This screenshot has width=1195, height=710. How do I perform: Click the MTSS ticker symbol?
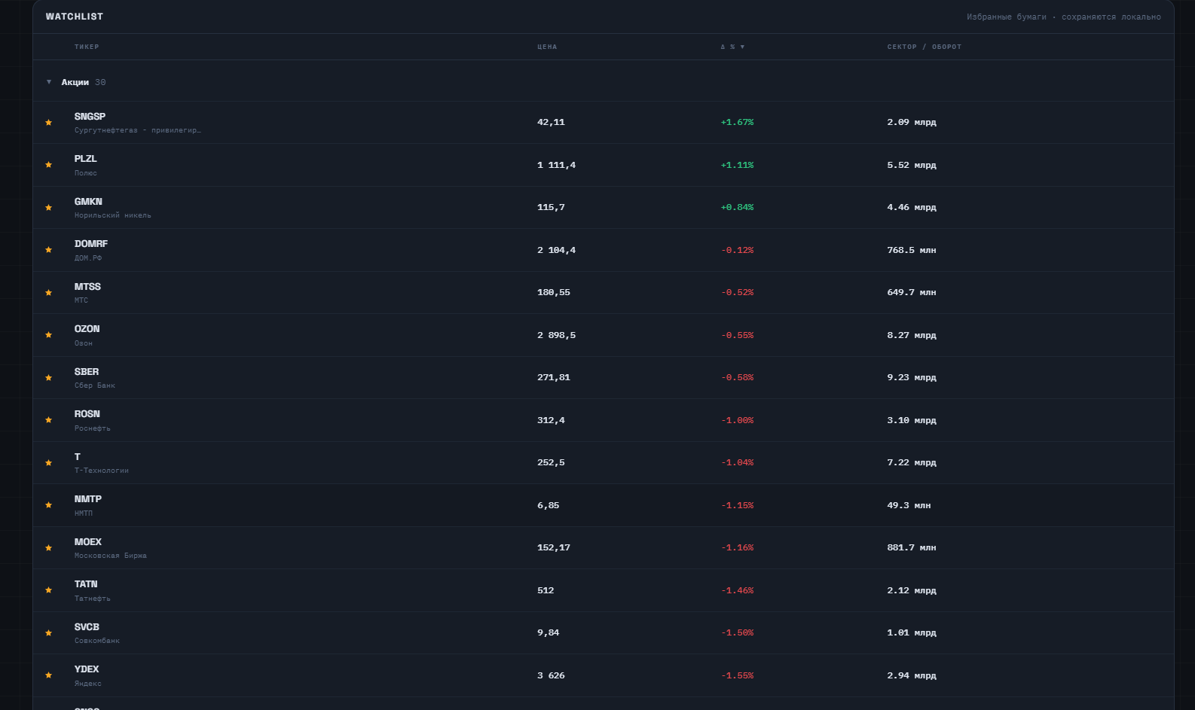tap(87, 287)
